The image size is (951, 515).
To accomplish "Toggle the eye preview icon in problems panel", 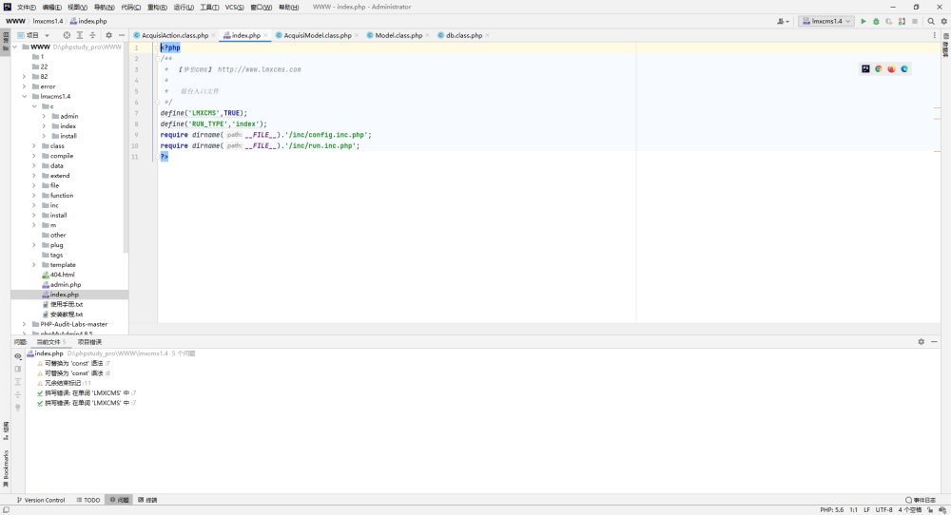I will coord(17,356).
